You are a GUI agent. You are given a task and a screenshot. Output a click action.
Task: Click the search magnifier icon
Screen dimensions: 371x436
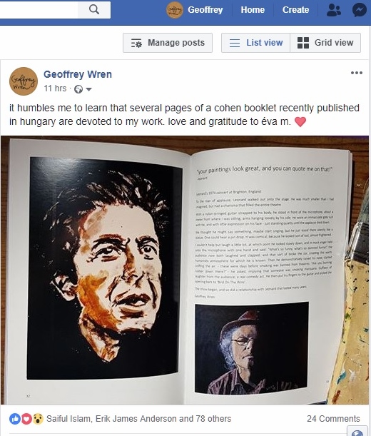94,9
